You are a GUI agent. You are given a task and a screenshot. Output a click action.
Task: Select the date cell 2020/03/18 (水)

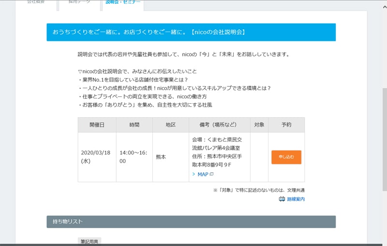97,157
